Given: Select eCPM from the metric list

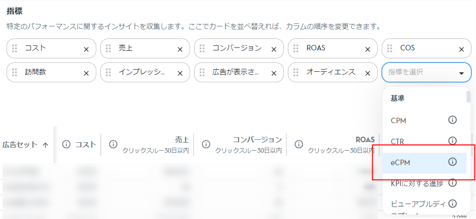Looking at the screenshot, I should [x=400, y=162].
